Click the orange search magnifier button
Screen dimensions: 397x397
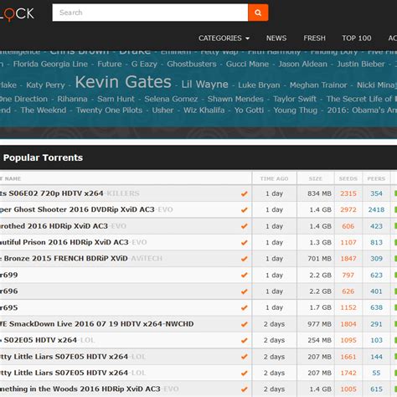[x=258, y=13]
